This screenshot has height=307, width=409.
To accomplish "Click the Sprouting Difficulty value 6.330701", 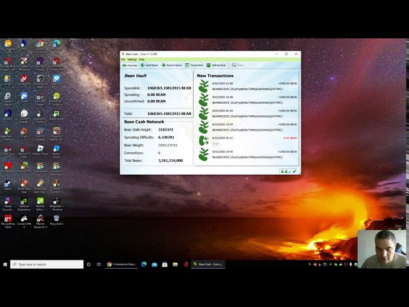I will 166,138.
